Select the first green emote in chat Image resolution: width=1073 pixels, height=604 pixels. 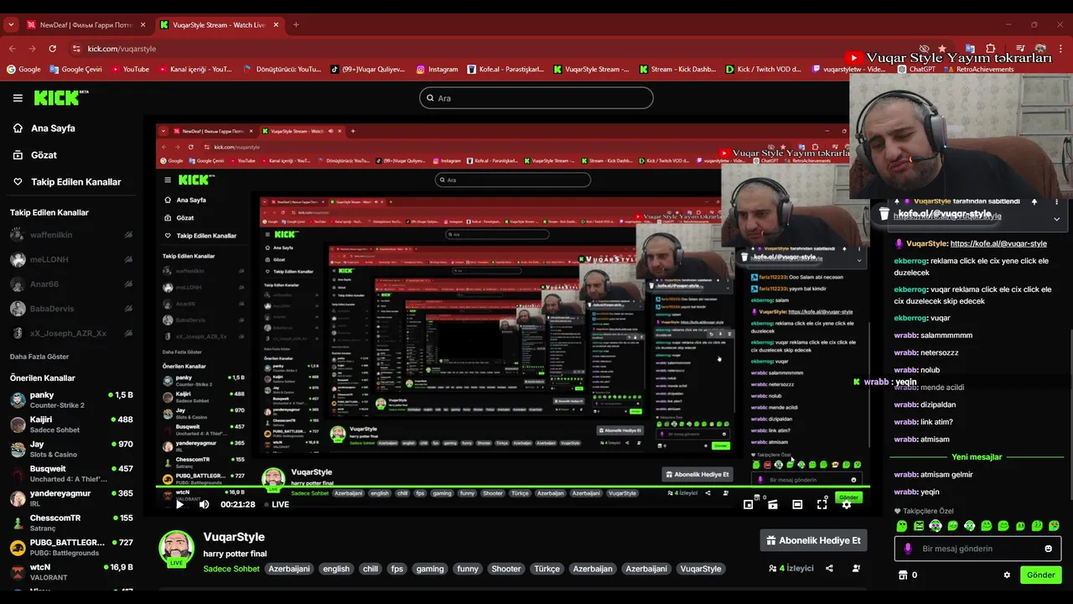(x=902, y=526)
